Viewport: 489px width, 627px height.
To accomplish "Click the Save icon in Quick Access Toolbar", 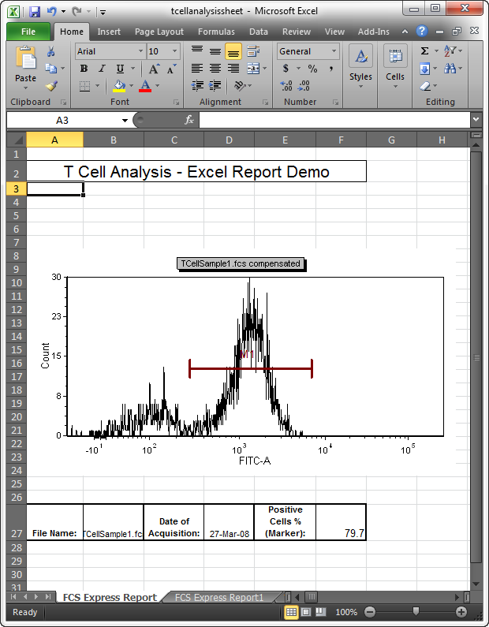I will (34, 12).
